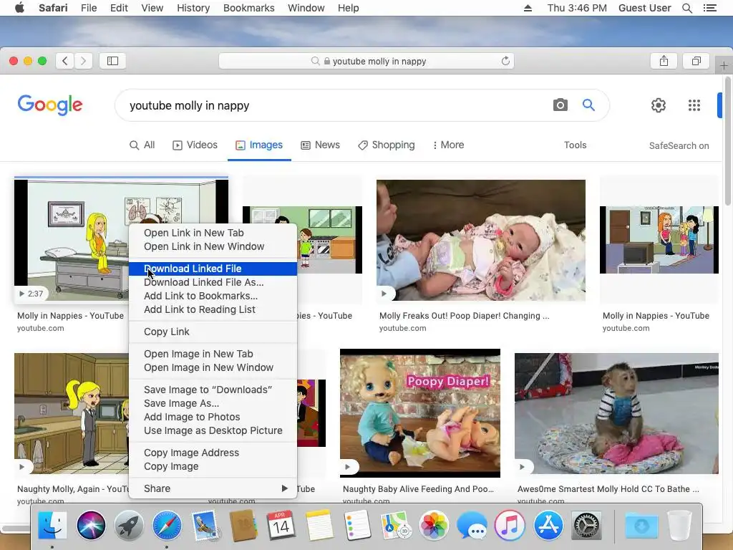Toggle the Safari sidebar button
Screen dimensions: 733x550
(112, 61)
